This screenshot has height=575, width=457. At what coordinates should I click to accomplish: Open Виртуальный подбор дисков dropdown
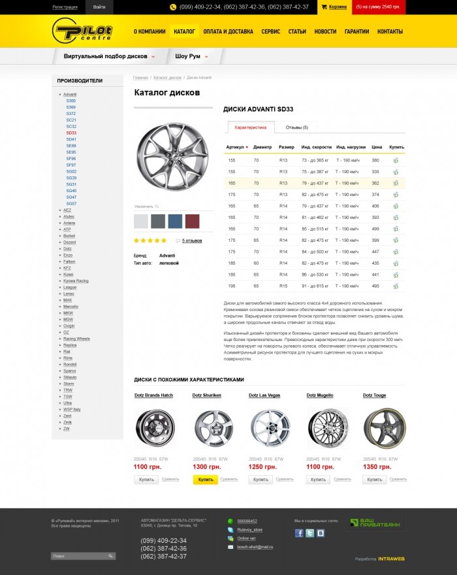point(109,56)
